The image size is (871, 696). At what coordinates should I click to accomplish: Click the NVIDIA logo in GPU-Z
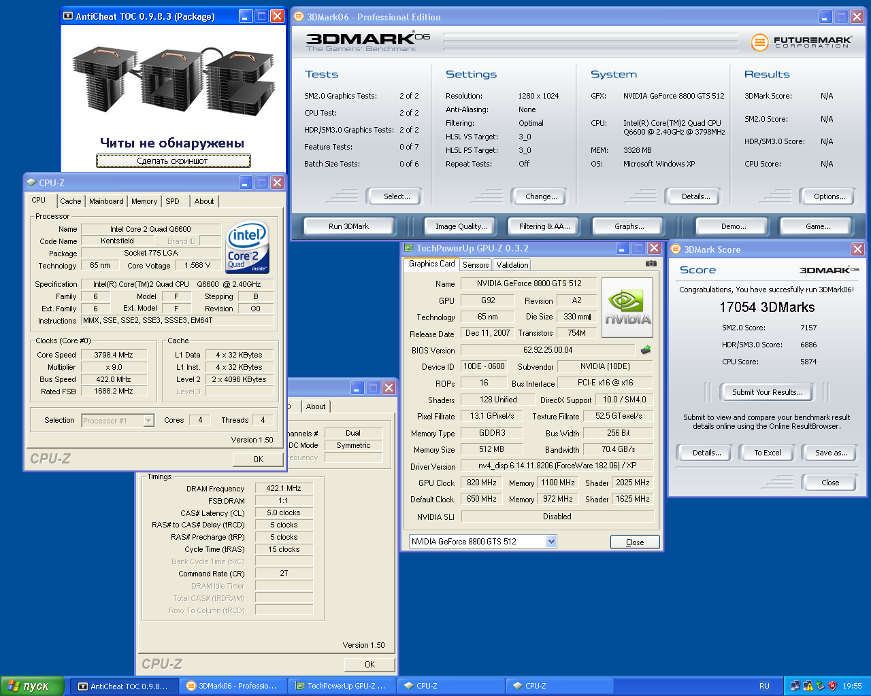[628, 307]
